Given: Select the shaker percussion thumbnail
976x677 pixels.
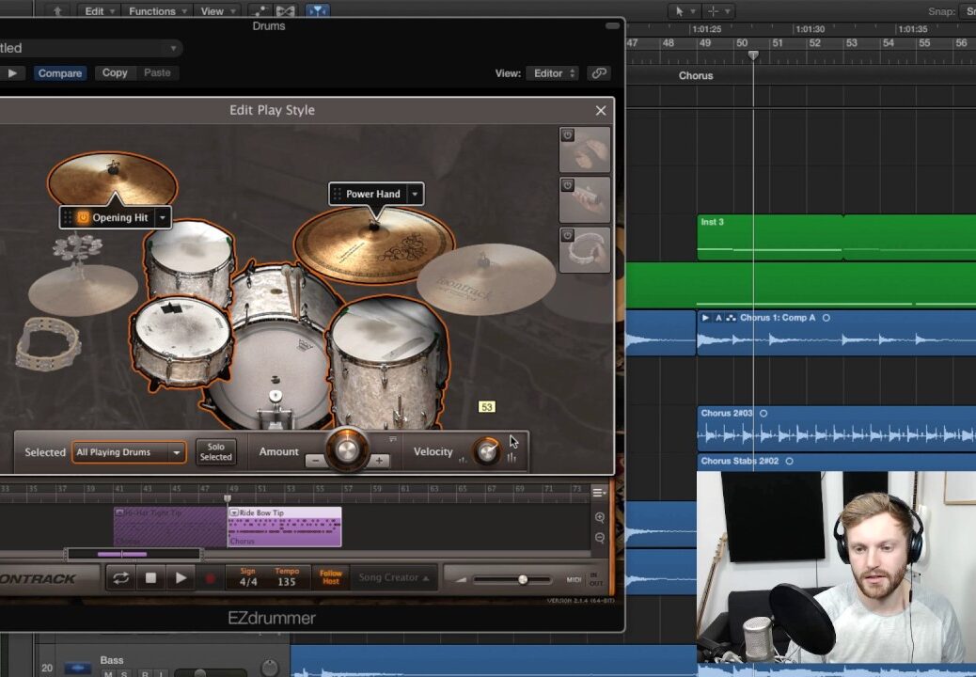Looking at the screenshot, I should tap(585, 200).
